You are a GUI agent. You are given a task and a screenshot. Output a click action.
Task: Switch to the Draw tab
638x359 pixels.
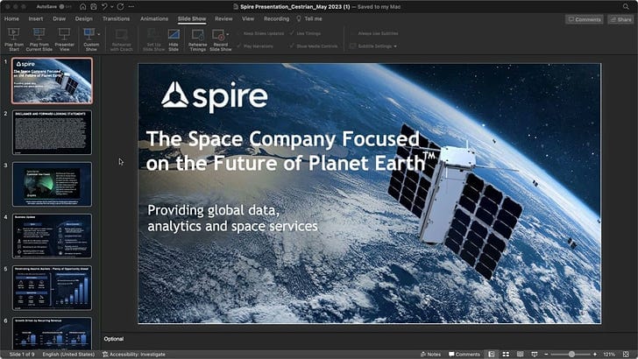click(x=59, y=18)
